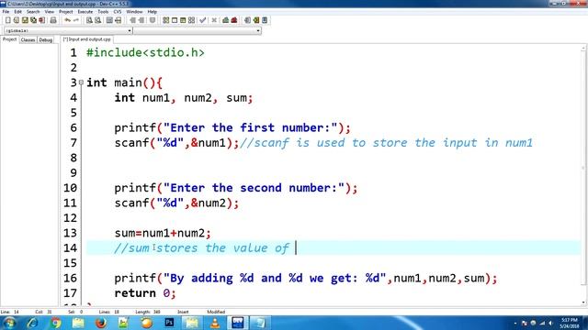The height and width of the screenshot is (330, 588).
Task: Click the Indent toolbar icon
Action: [x=132, y=20]
